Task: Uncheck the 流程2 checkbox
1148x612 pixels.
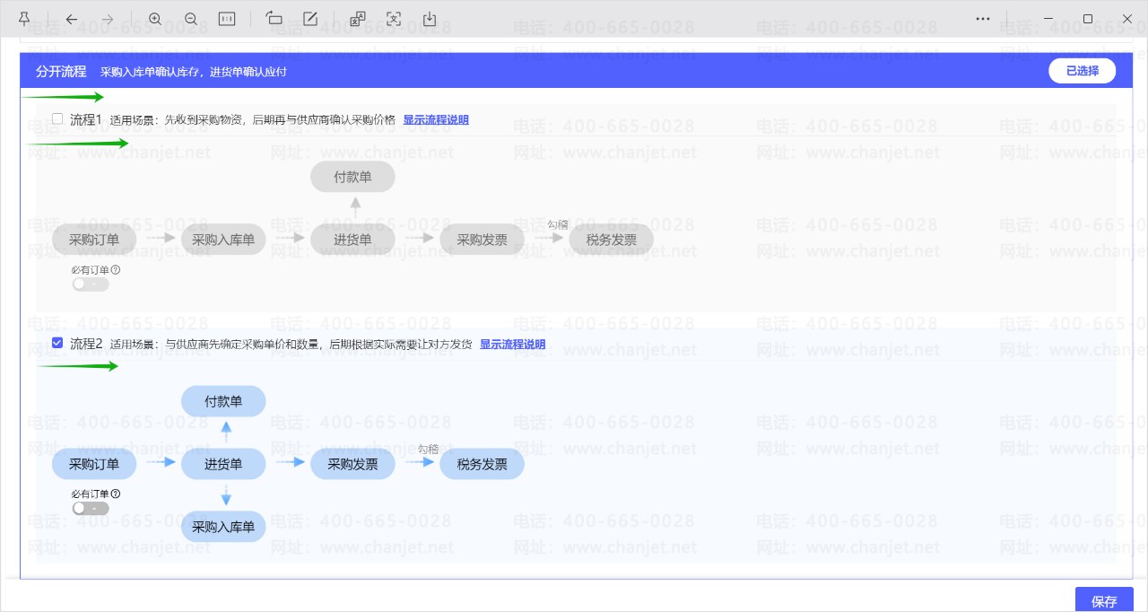Action: tap(57, 343)
